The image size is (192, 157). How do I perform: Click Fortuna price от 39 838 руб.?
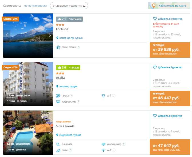(166, 49)
